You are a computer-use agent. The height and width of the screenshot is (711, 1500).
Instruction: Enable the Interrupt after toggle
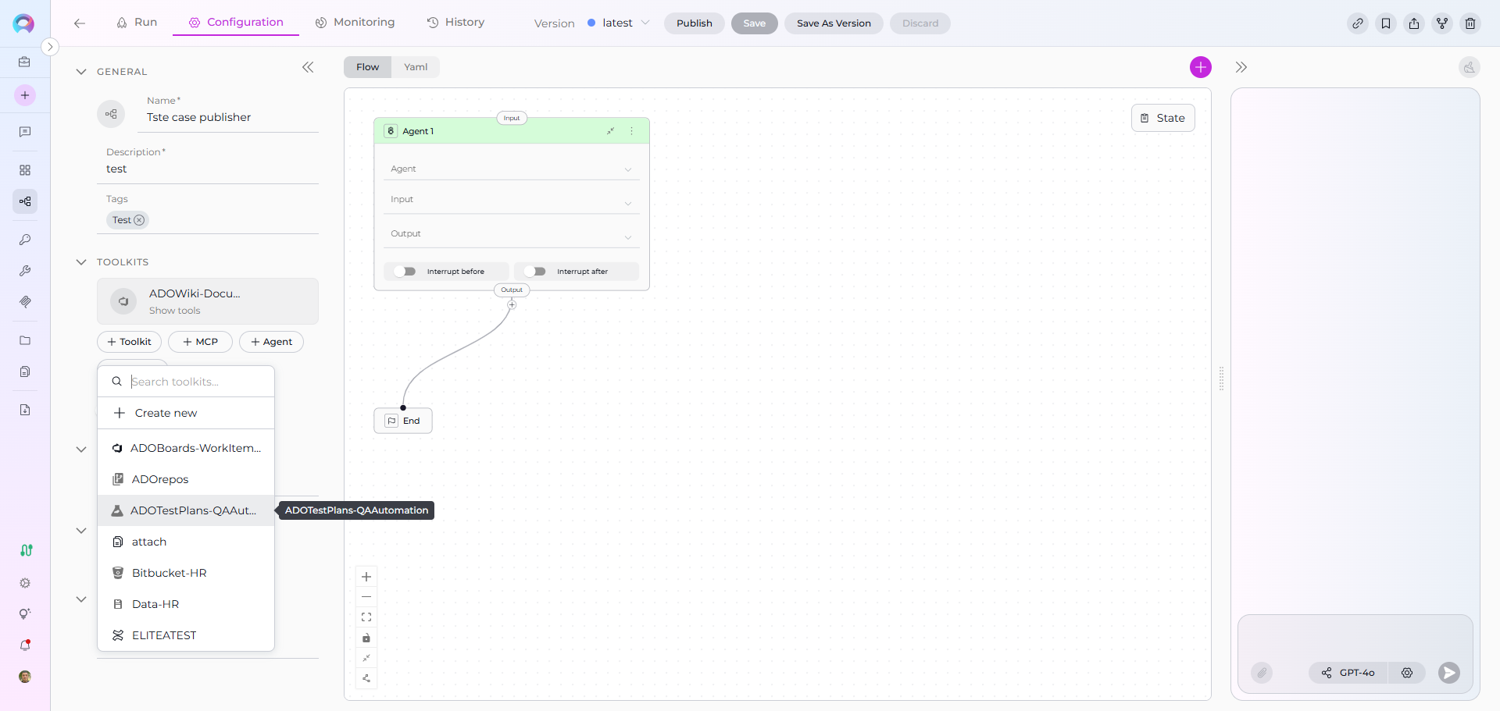(534, 272)
